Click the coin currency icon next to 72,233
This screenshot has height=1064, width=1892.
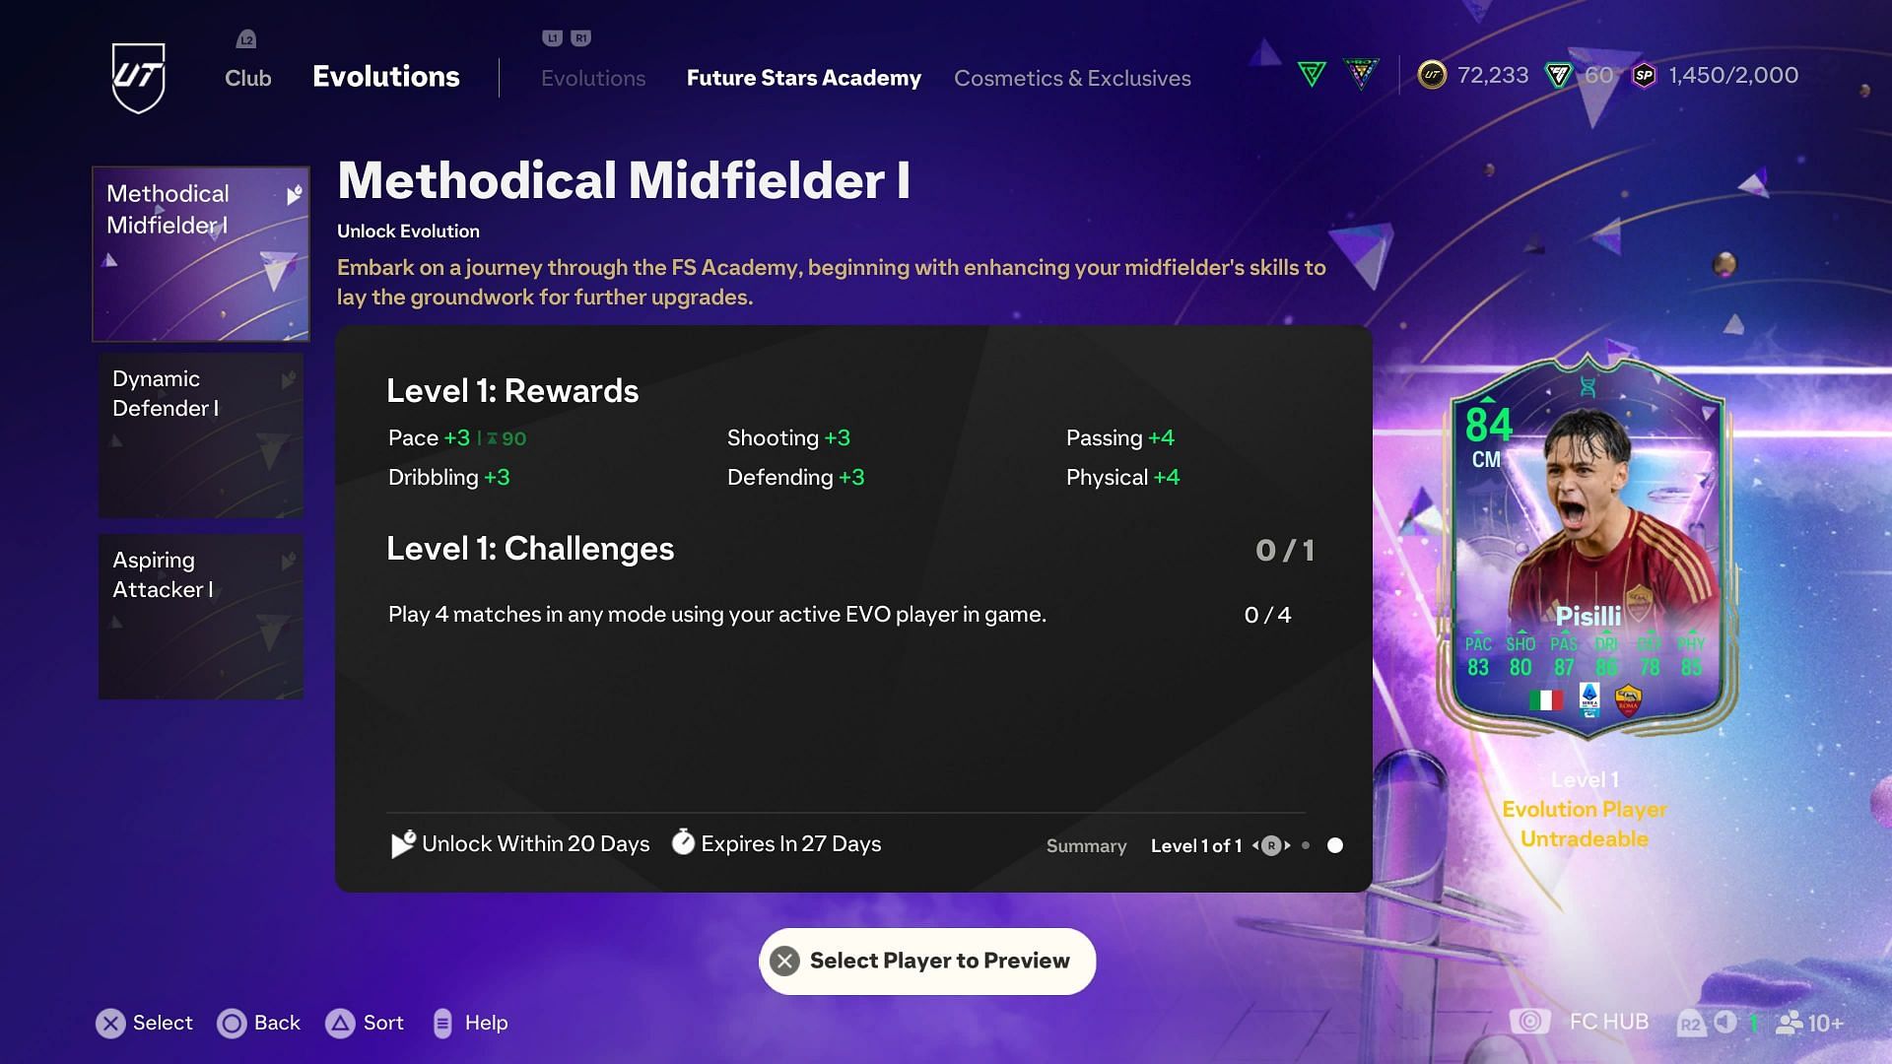(1431, 74)
